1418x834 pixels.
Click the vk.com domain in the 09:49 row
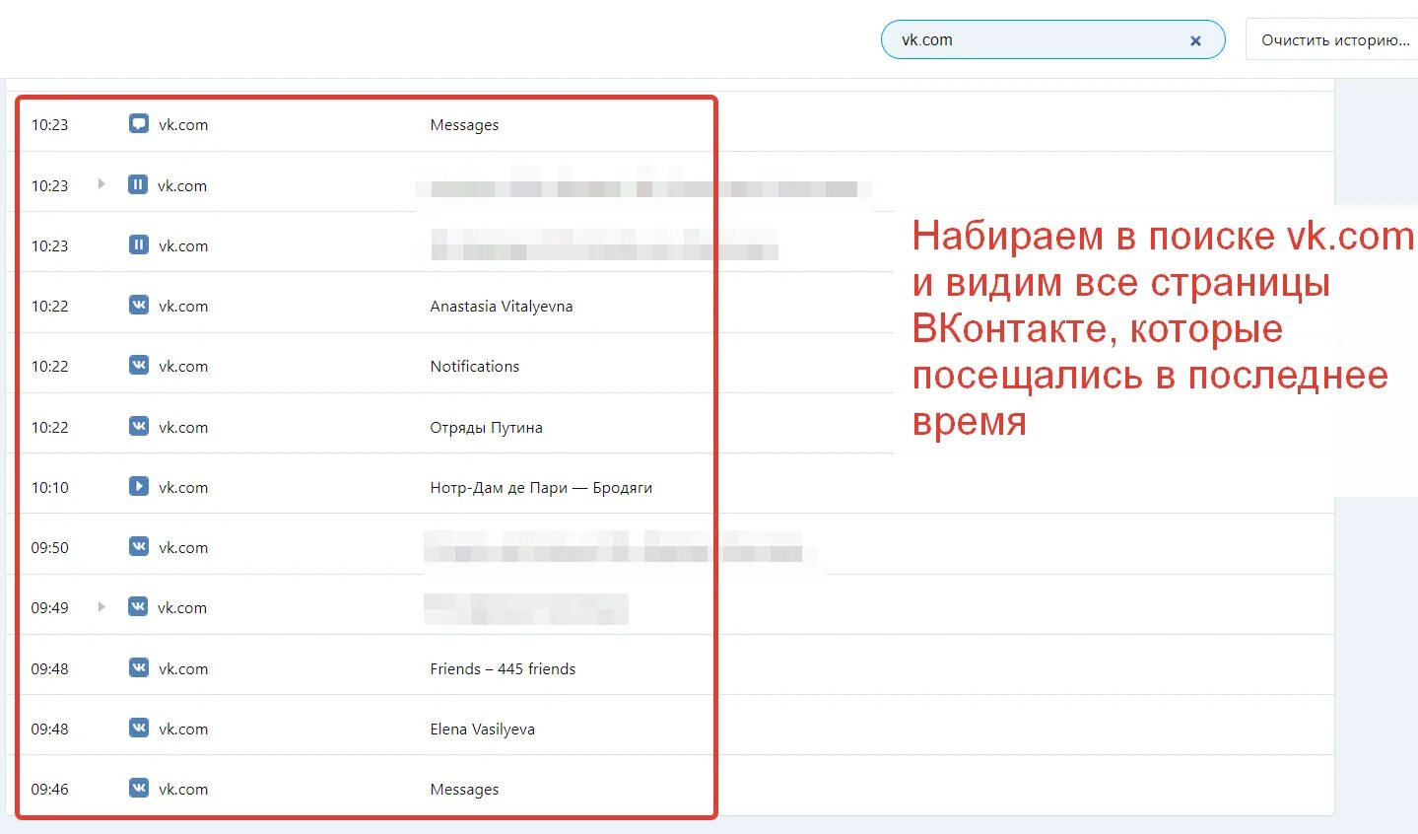[x=182, y=607]
